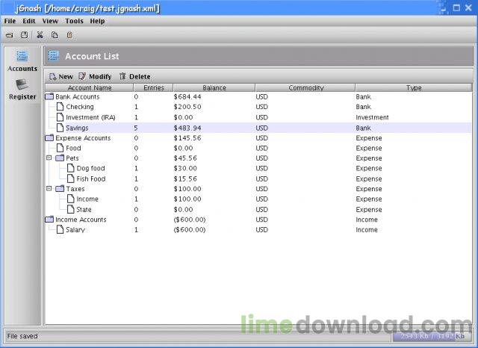This screenshot has height=348, width=478.
Task: Open the File menu
Action: 10,21
